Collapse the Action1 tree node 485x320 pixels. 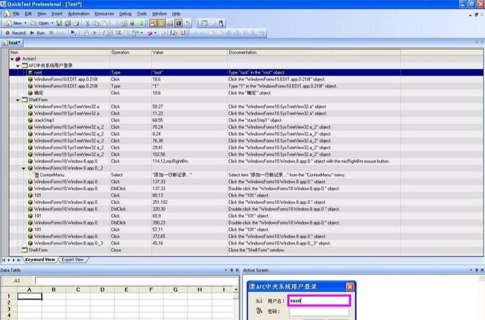click(12, 59)
